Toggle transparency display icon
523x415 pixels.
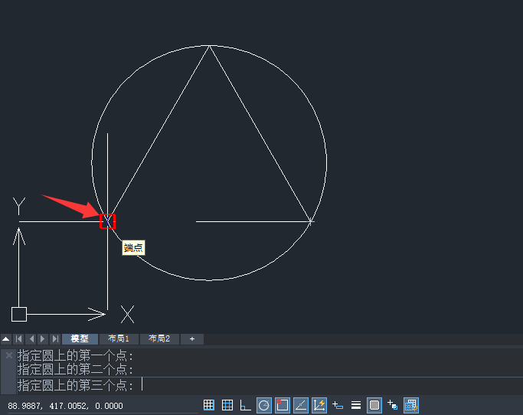click(x=374, y=405)
